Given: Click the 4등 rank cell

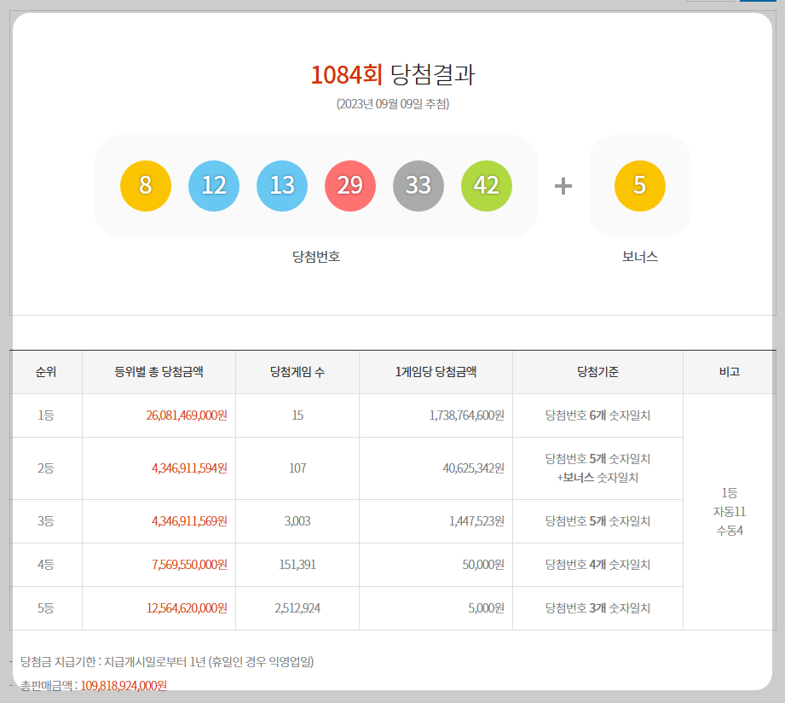Looking at the screenshot, I should [x=45, y=565].
